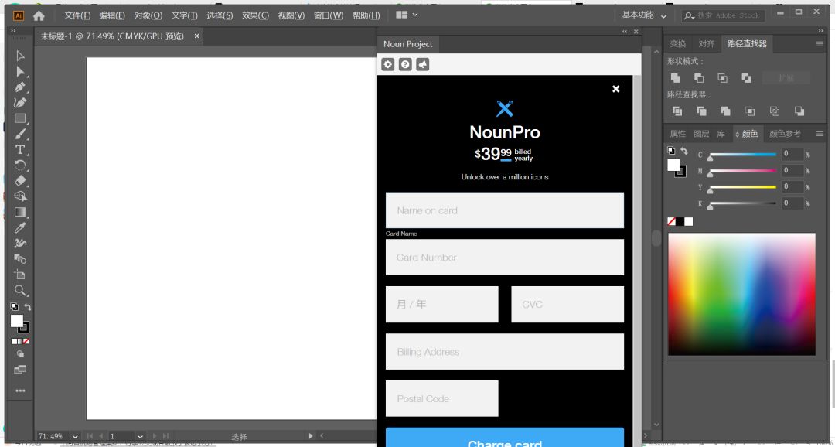Reset default fill and stroke in toolbar
Viewport: 835px width, 447px height.
pyautogui.click(x=14, y=307)
